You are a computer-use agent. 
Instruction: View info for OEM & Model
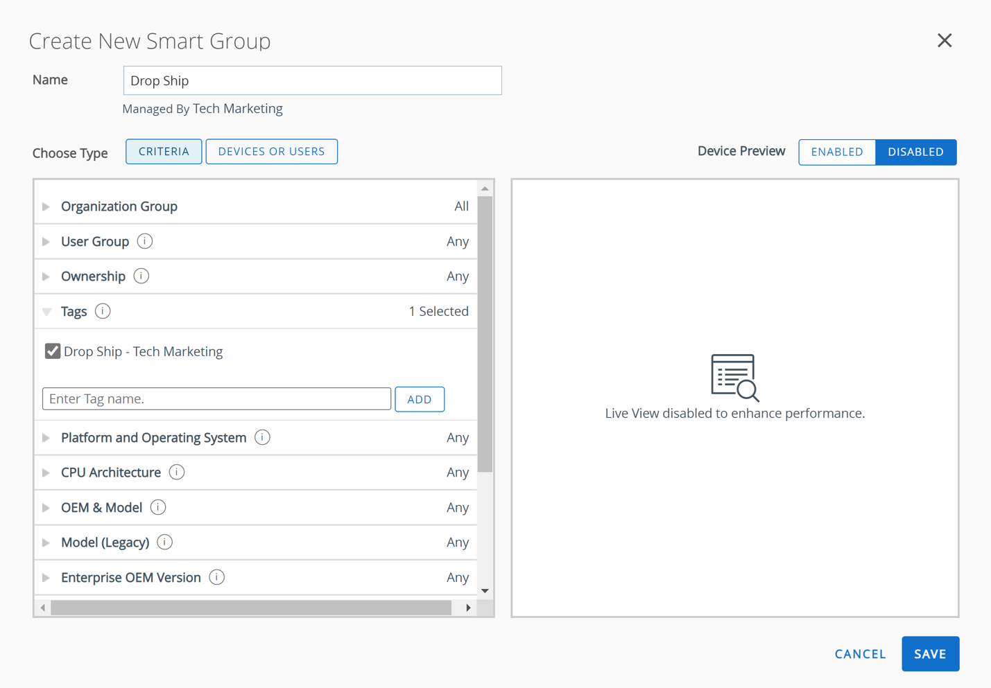[158, 507]
